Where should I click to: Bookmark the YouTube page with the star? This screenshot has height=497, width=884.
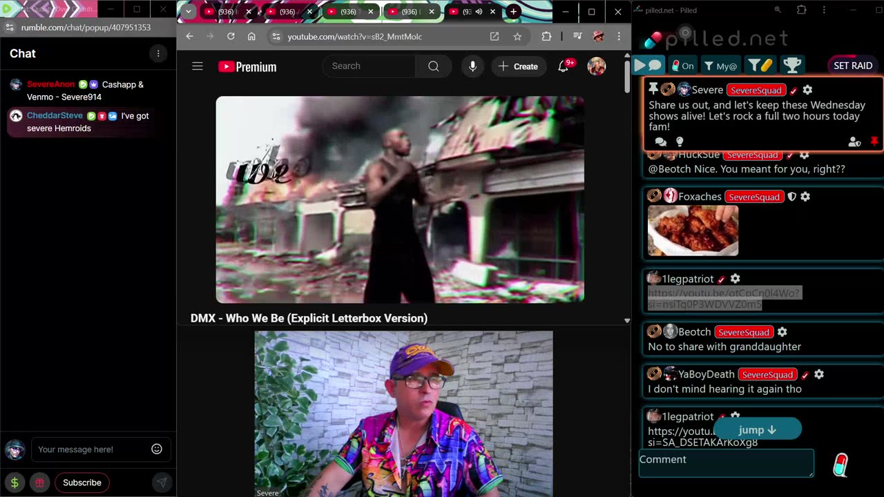click(517, 37)
